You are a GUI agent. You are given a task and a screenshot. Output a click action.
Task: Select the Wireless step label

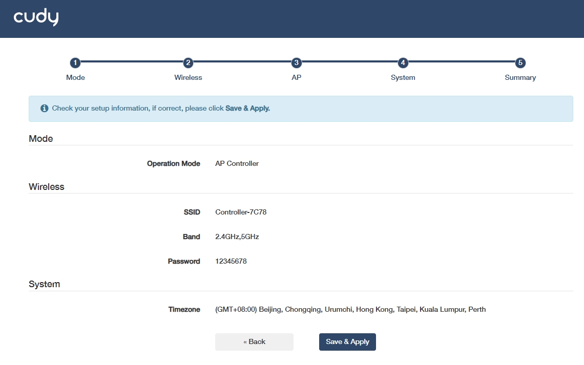(x=188, y=77)
